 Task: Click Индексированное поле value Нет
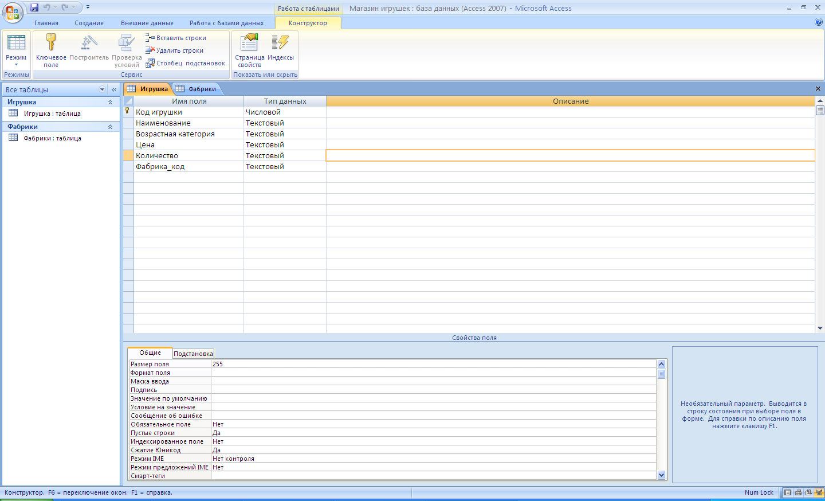pyautogui.click(x=433, y=441)
